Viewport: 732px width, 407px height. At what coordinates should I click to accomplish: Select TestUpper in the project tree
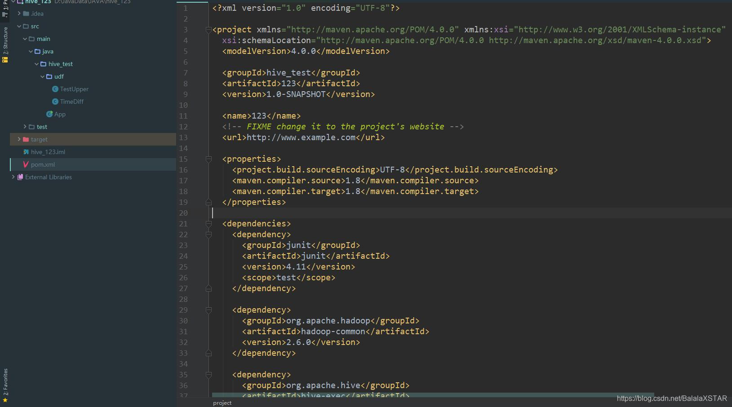74,89
